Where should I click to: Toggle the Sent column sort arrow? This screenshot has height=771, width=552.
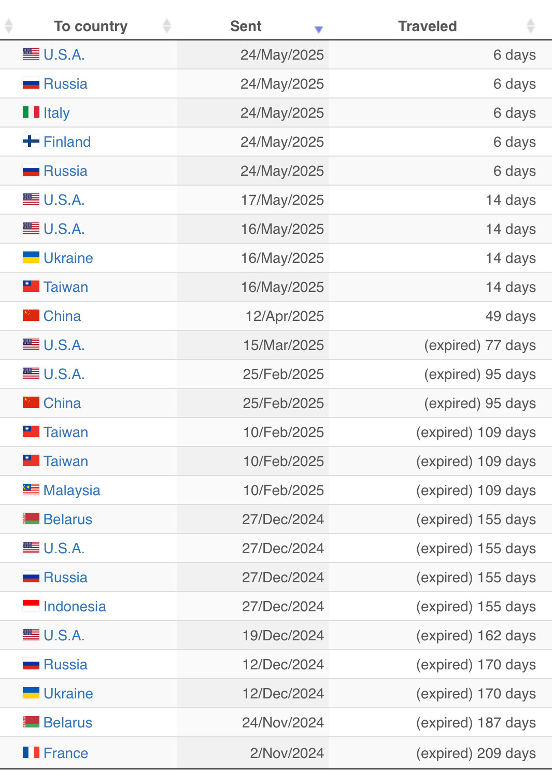(319, 30)
